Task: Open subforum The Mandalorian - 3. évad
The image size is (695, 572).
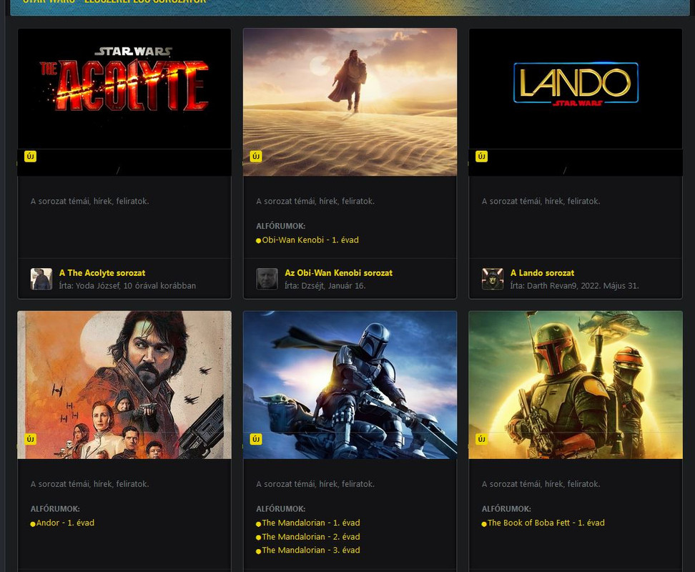Action: (x=311, y=550)
